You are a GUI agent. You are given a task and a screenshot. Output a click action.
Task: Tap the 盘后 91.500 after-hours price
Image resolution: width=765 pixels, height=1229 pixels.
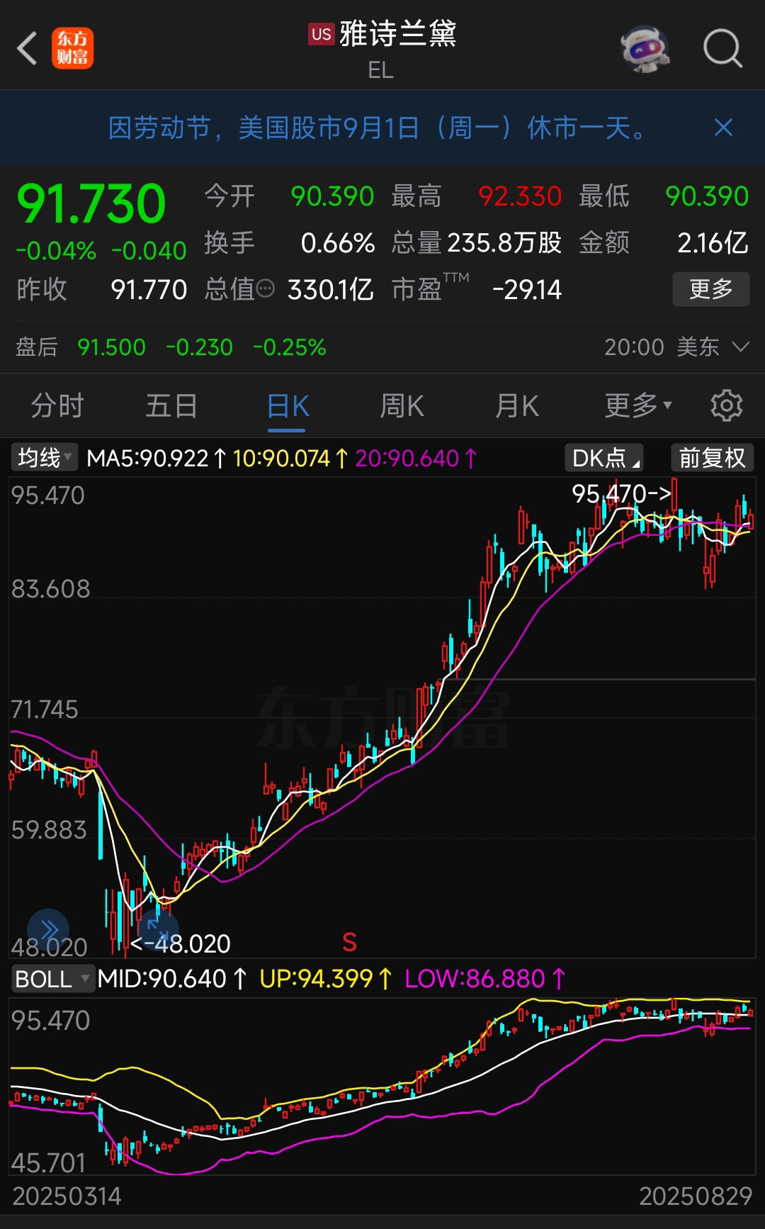(x=111, y=347)
